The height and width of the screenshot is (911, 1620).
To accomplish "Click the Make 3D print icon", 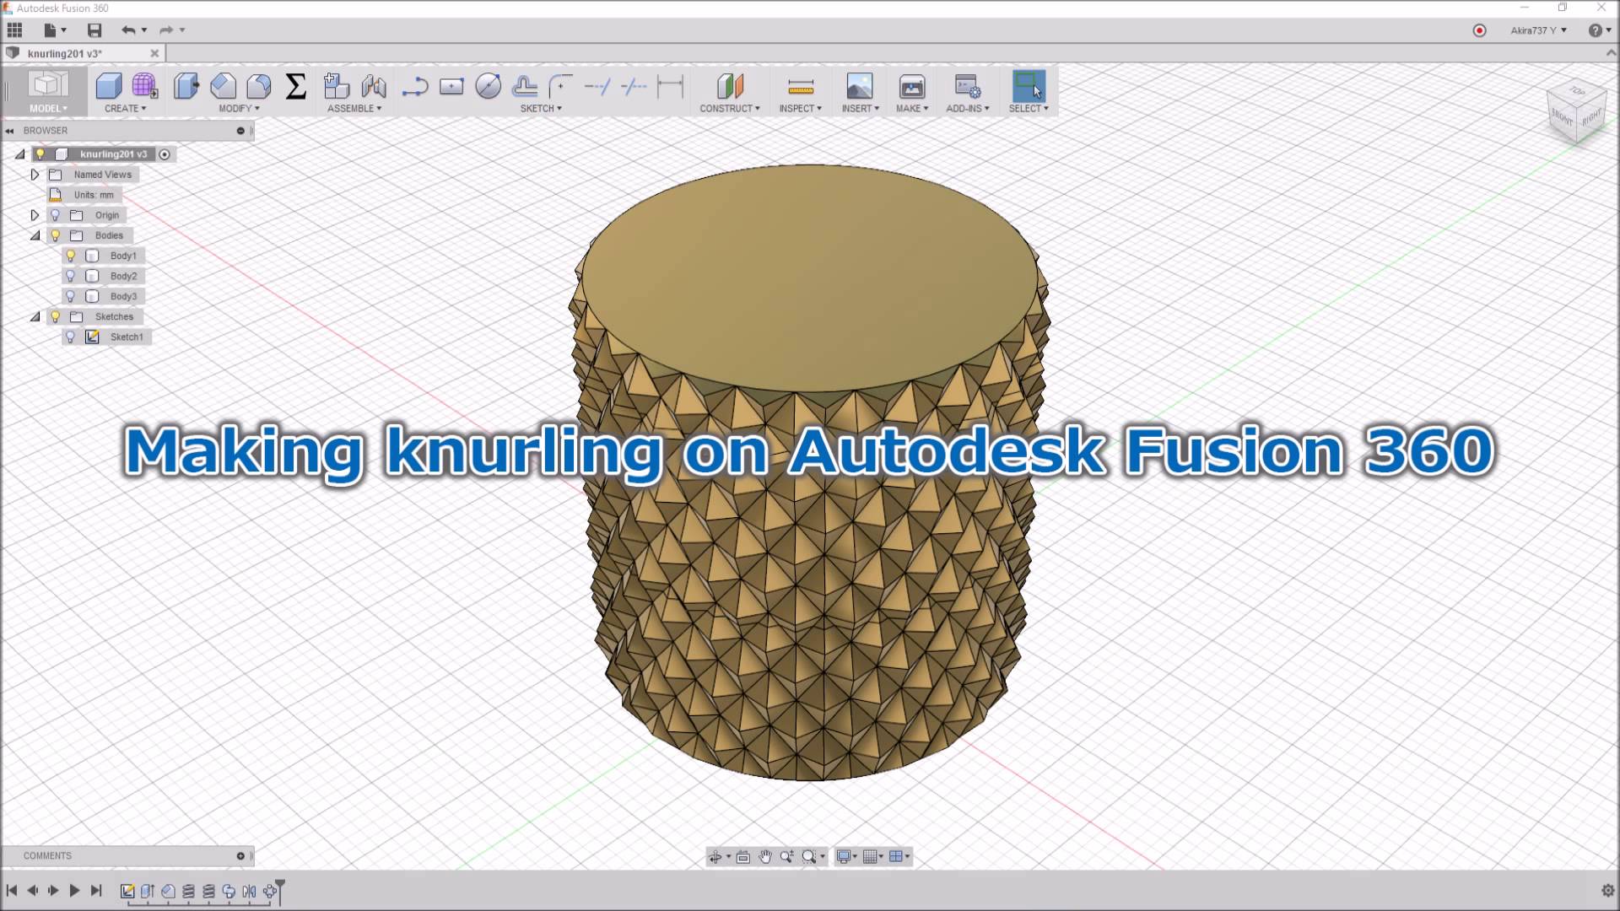I will pos(912,86).
